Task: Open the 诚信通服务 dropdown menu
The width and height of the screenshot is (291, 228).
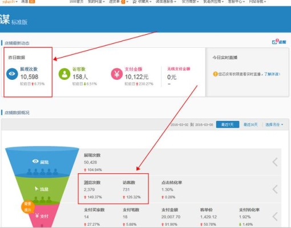Action: coord(166,2)
